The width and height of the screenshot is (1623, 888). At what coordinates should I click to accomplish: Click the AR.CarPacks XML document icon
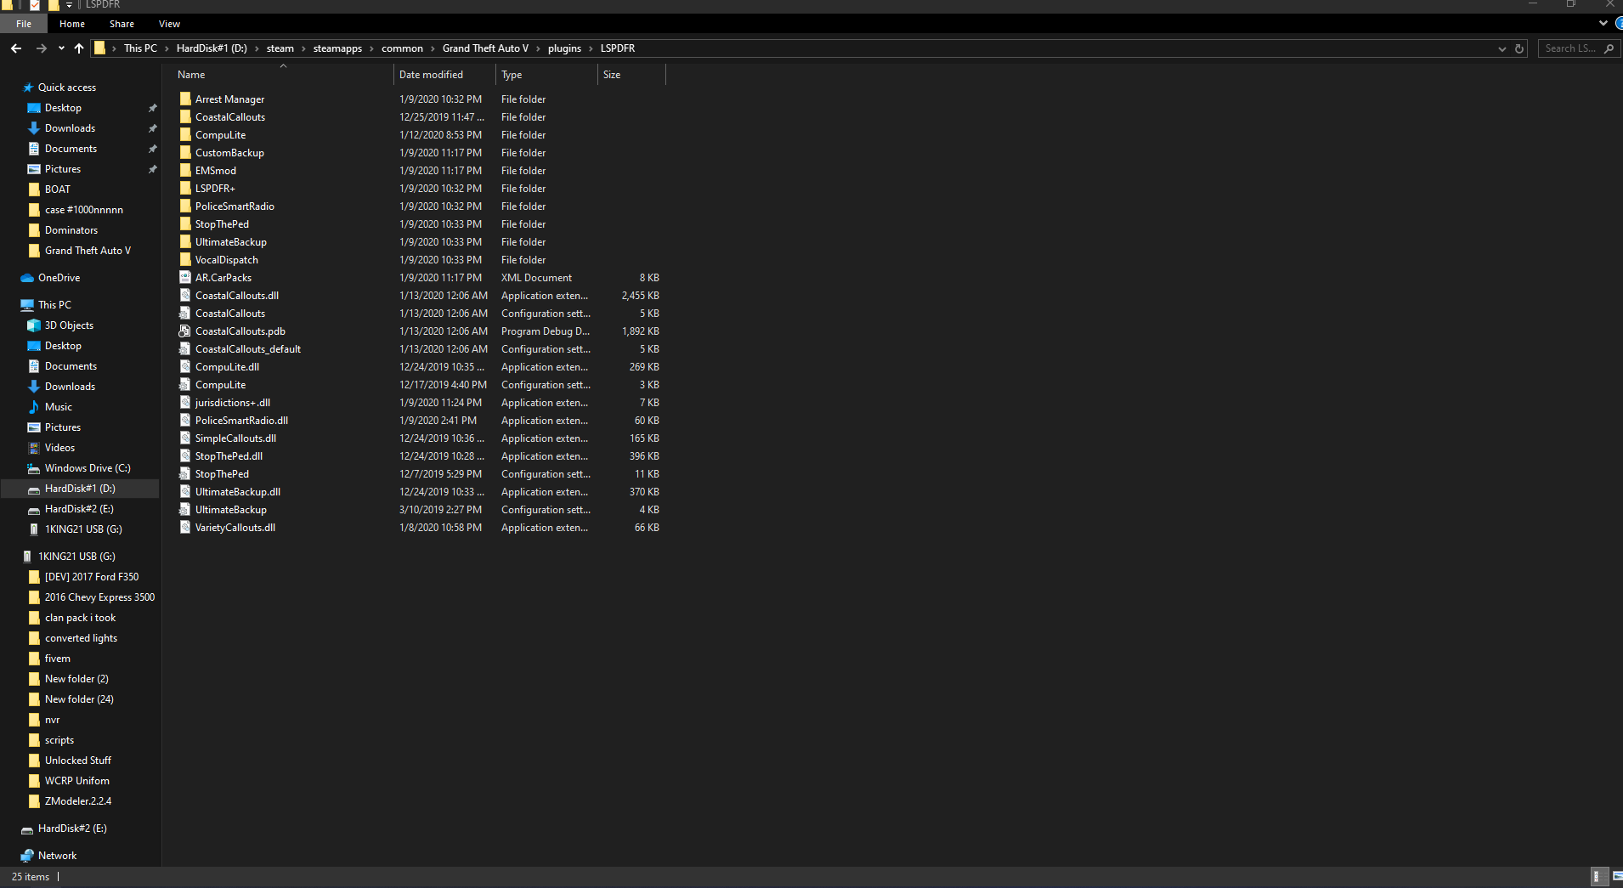tap(185, 278)
